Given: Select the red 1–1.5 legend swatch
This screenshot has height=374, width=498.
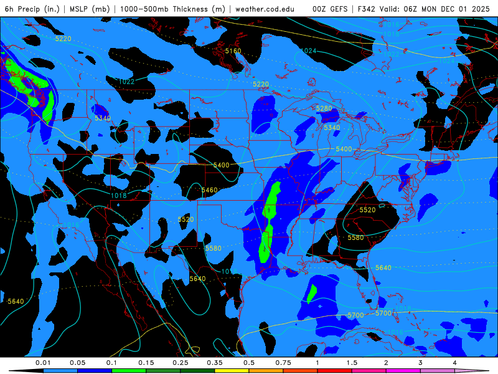Looking at the screenshot, I should tap(335, 371).
